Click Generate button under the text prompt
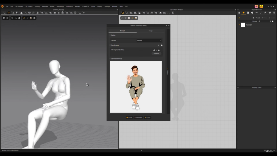 pos(156,54)
